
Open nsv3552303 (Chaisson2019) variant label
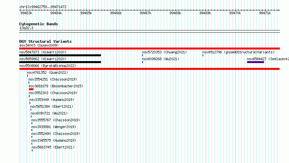tap(53, 93)
